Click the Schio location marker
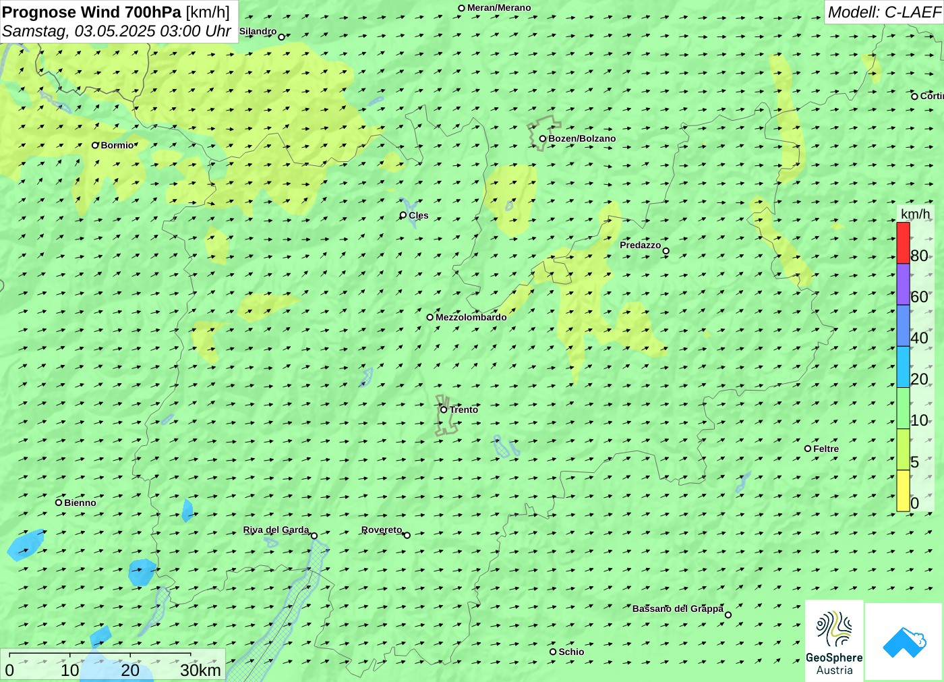The image size is (944, 682). point(553,652)
